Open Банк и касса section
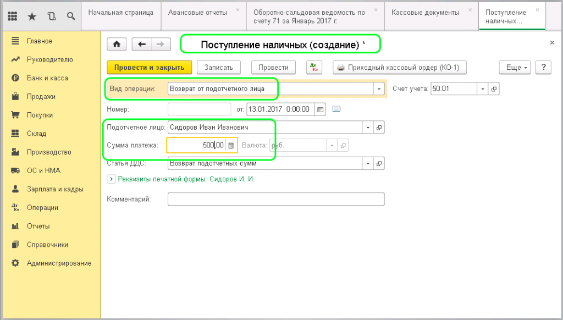The image size is (563, 320). [47, 78]
